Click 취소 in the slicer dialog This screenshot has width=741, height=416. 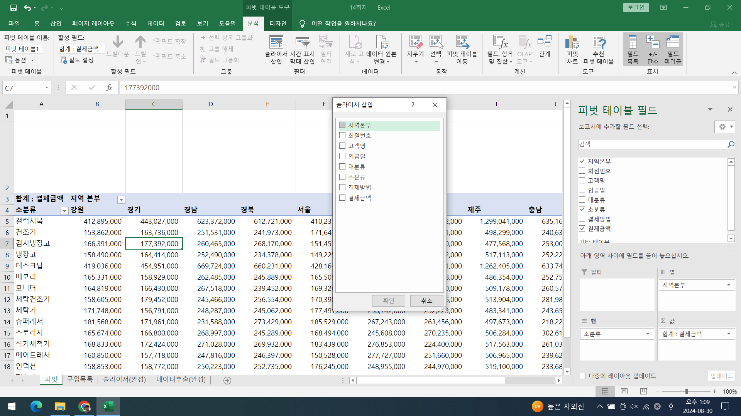[426, 300]
